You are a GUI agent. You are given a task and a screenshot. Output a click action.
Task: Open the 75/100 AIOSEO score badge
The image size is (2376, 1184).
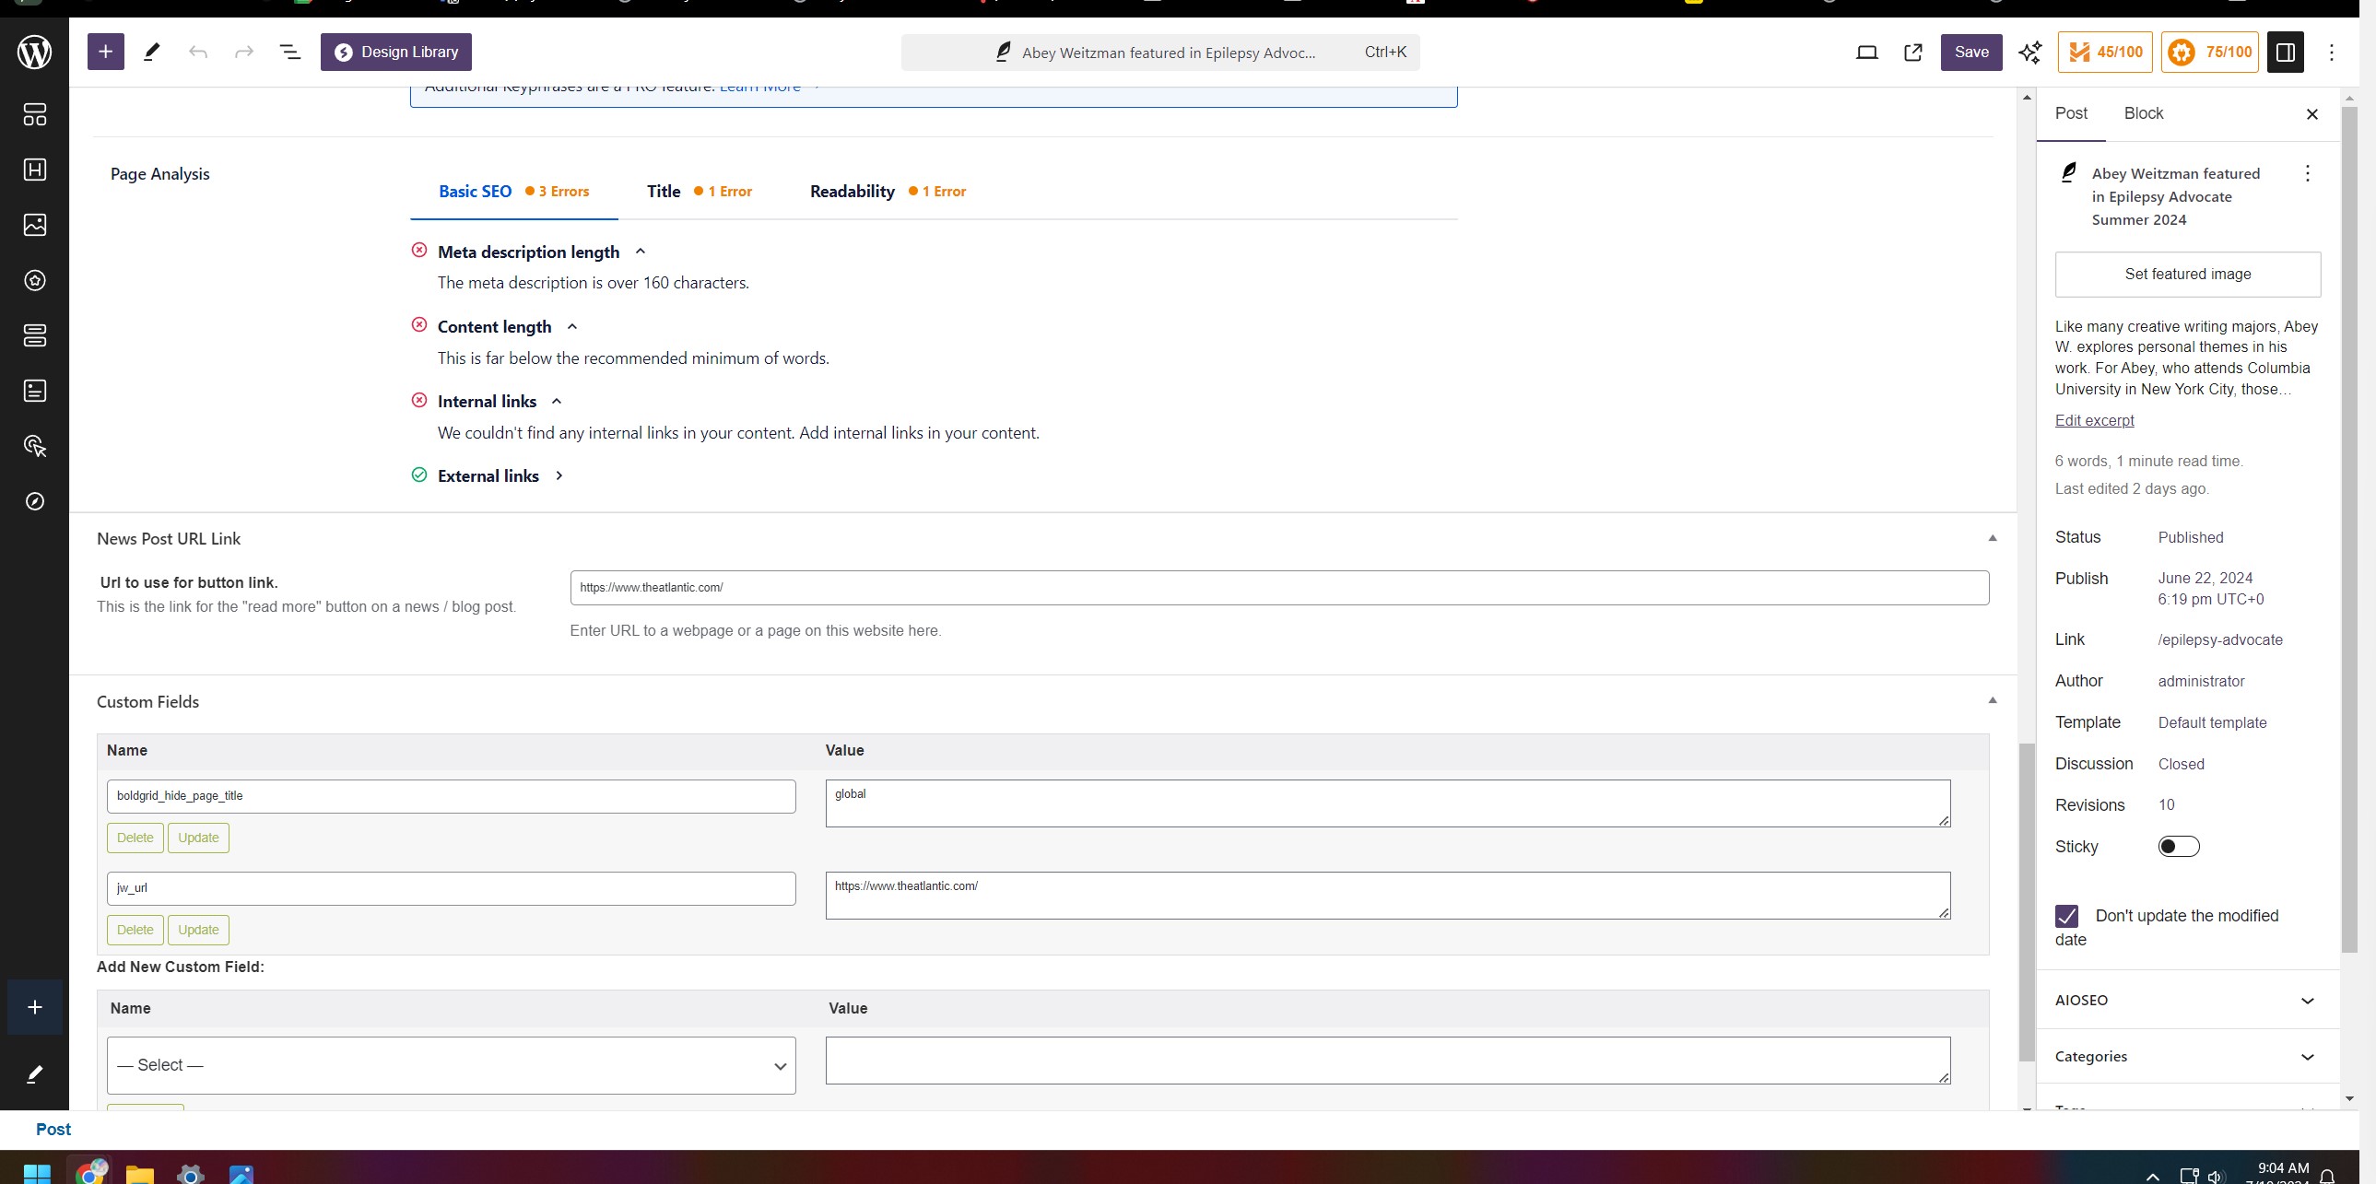pos(2209,53)
